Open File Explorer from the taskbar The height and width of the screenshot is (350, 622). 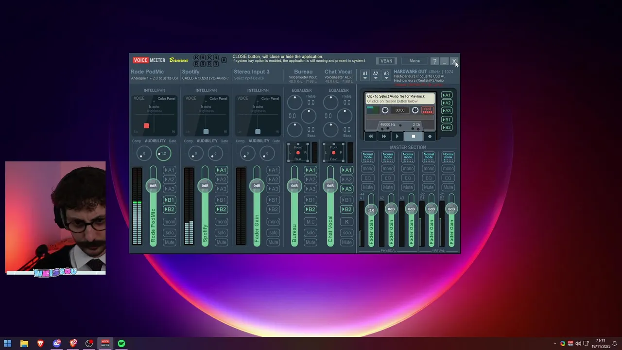pos(24,344)
